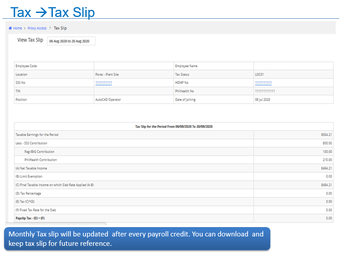Click the View Tax Slip heading

point(30,40)
